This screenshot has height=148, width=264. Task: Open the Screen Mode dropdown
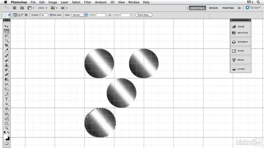(64, 8)
